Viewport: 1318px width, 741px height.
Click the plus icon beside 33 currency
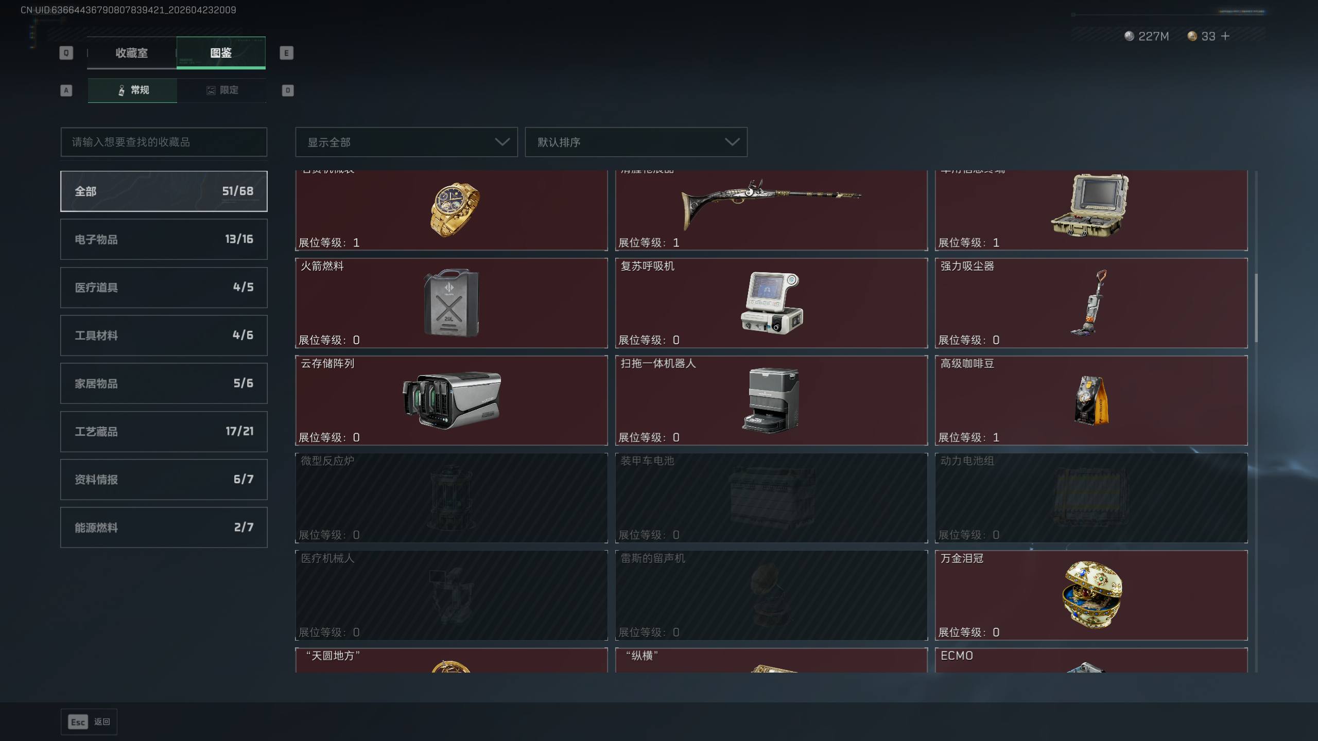tap(1225, 36)
